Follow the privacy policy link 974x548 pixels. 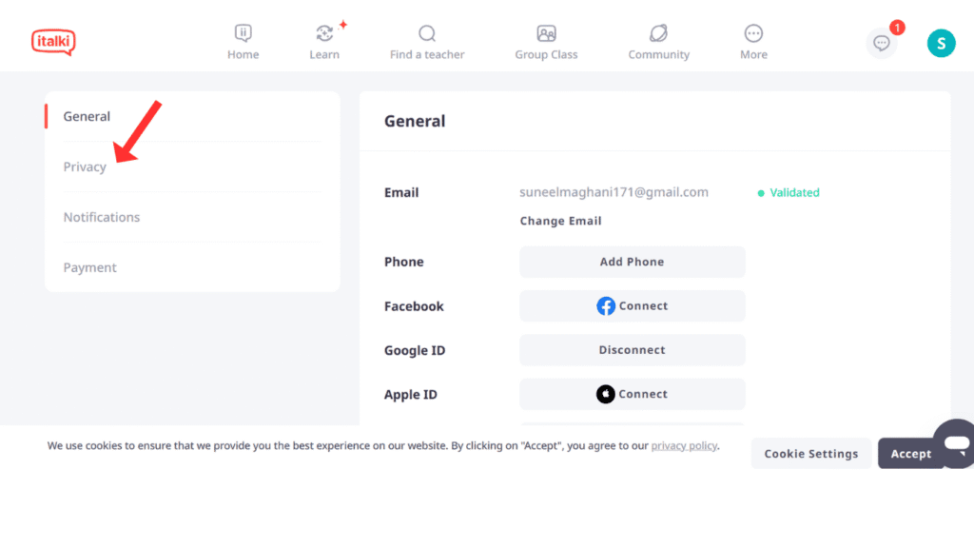[684, 445]
